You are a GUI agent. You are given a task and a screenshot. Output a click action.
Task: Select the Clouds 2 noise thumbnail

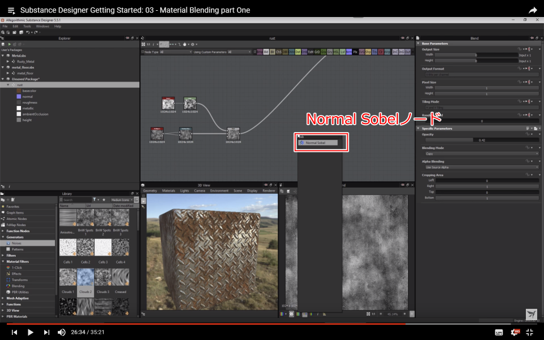coord(86,277)
